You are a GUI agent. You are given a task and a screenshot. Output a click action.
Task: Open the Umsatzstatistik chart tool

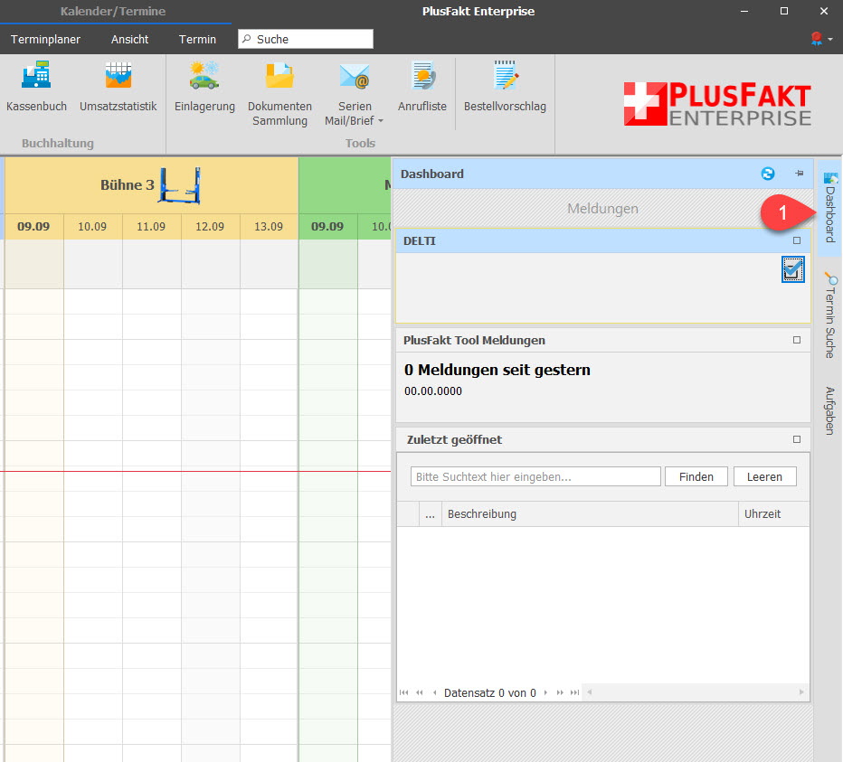118,86
